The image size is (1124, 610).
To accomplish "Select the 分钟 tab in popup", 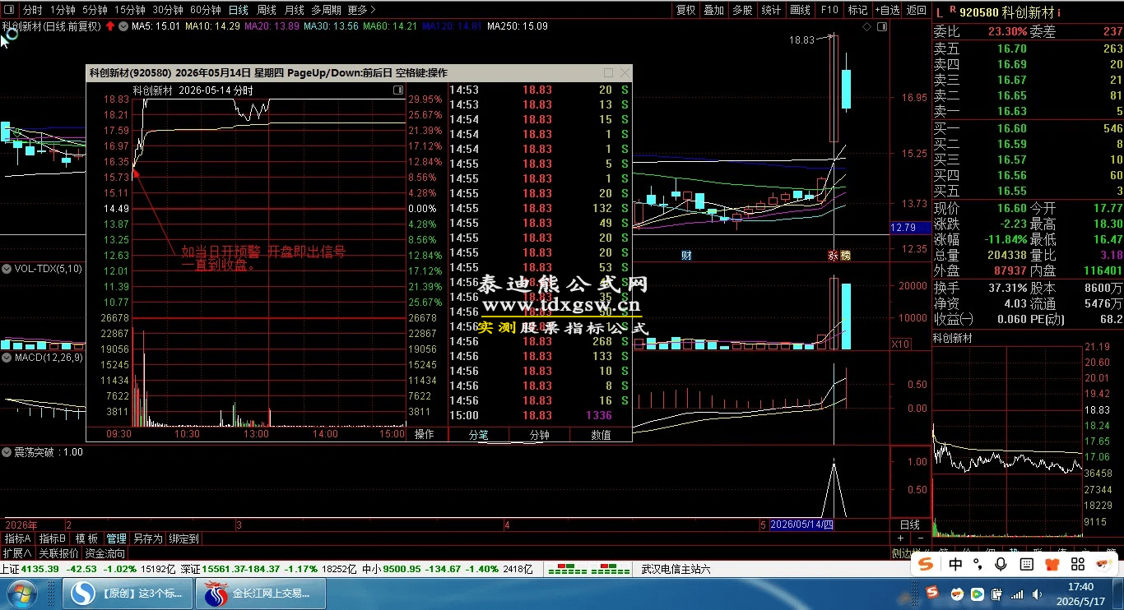I will point(539,435).
